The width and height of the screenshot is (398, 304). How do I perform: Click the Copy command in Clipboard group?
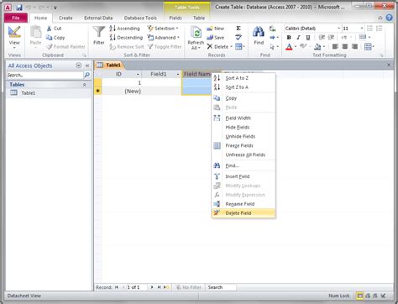coord(55,38)
